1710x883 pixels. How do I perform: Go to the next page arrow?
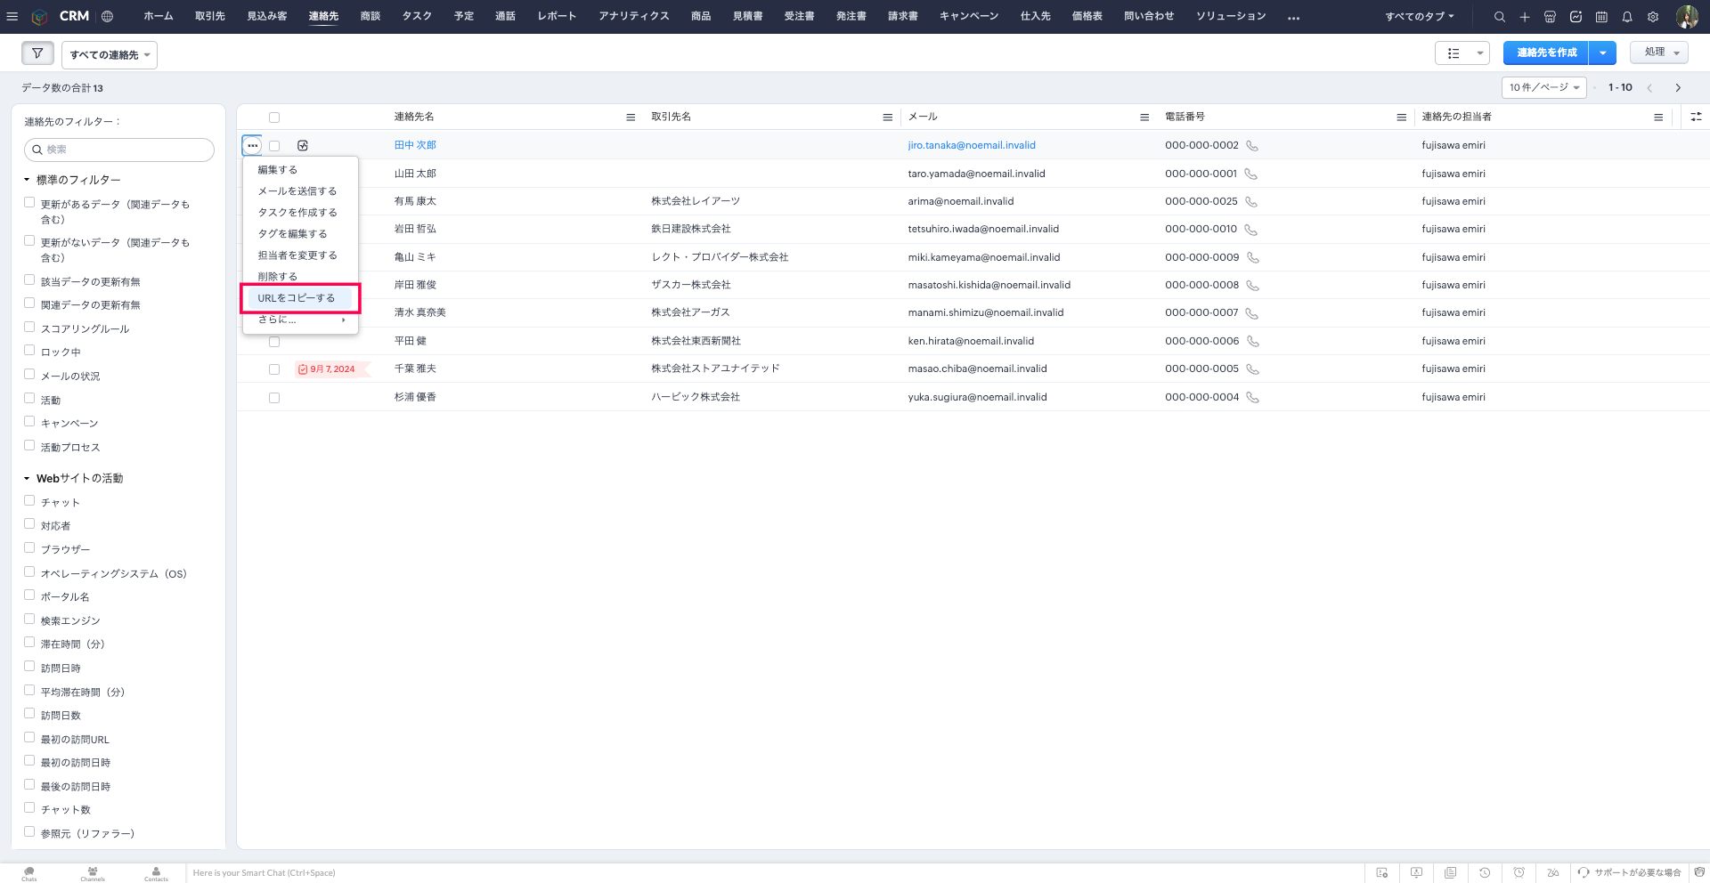1678,87
